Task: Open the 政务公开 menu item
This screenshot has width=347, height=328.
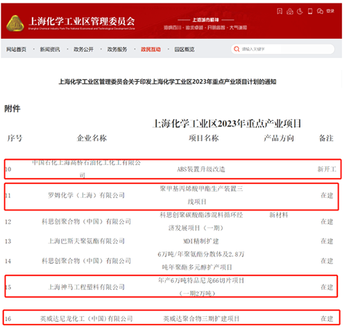Action: click(83, 49)
